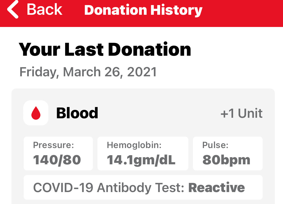
Task: Tap the 80bpm pulse value
Action: click(x=226, y=160)
